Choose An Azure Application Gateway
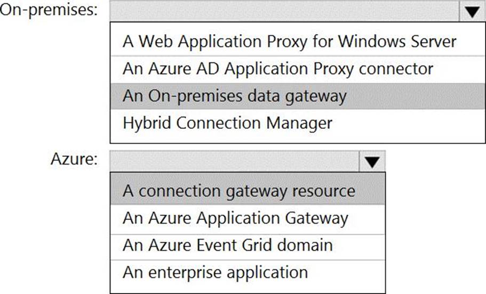The width and height of the screenshot is (486, 294). coord(235,218)
